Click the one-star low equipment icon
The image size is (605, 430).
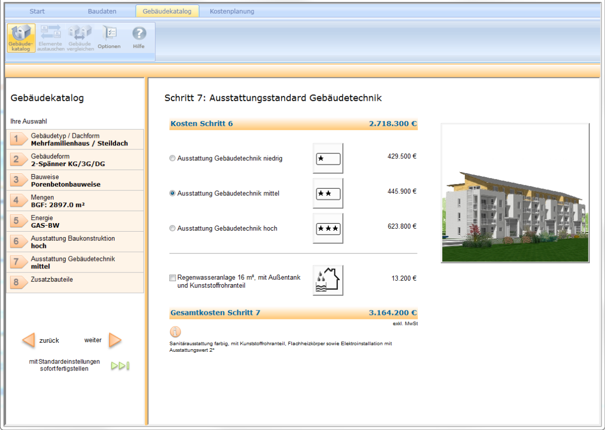[328, 158]
